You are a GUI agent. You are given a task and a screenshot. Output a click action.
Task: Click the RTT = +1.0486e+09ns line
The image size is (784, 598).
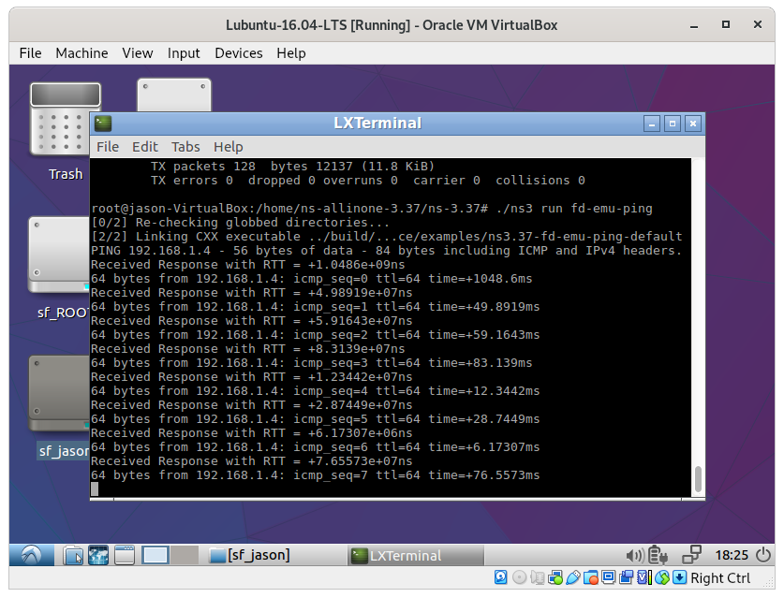click(248, 264)
